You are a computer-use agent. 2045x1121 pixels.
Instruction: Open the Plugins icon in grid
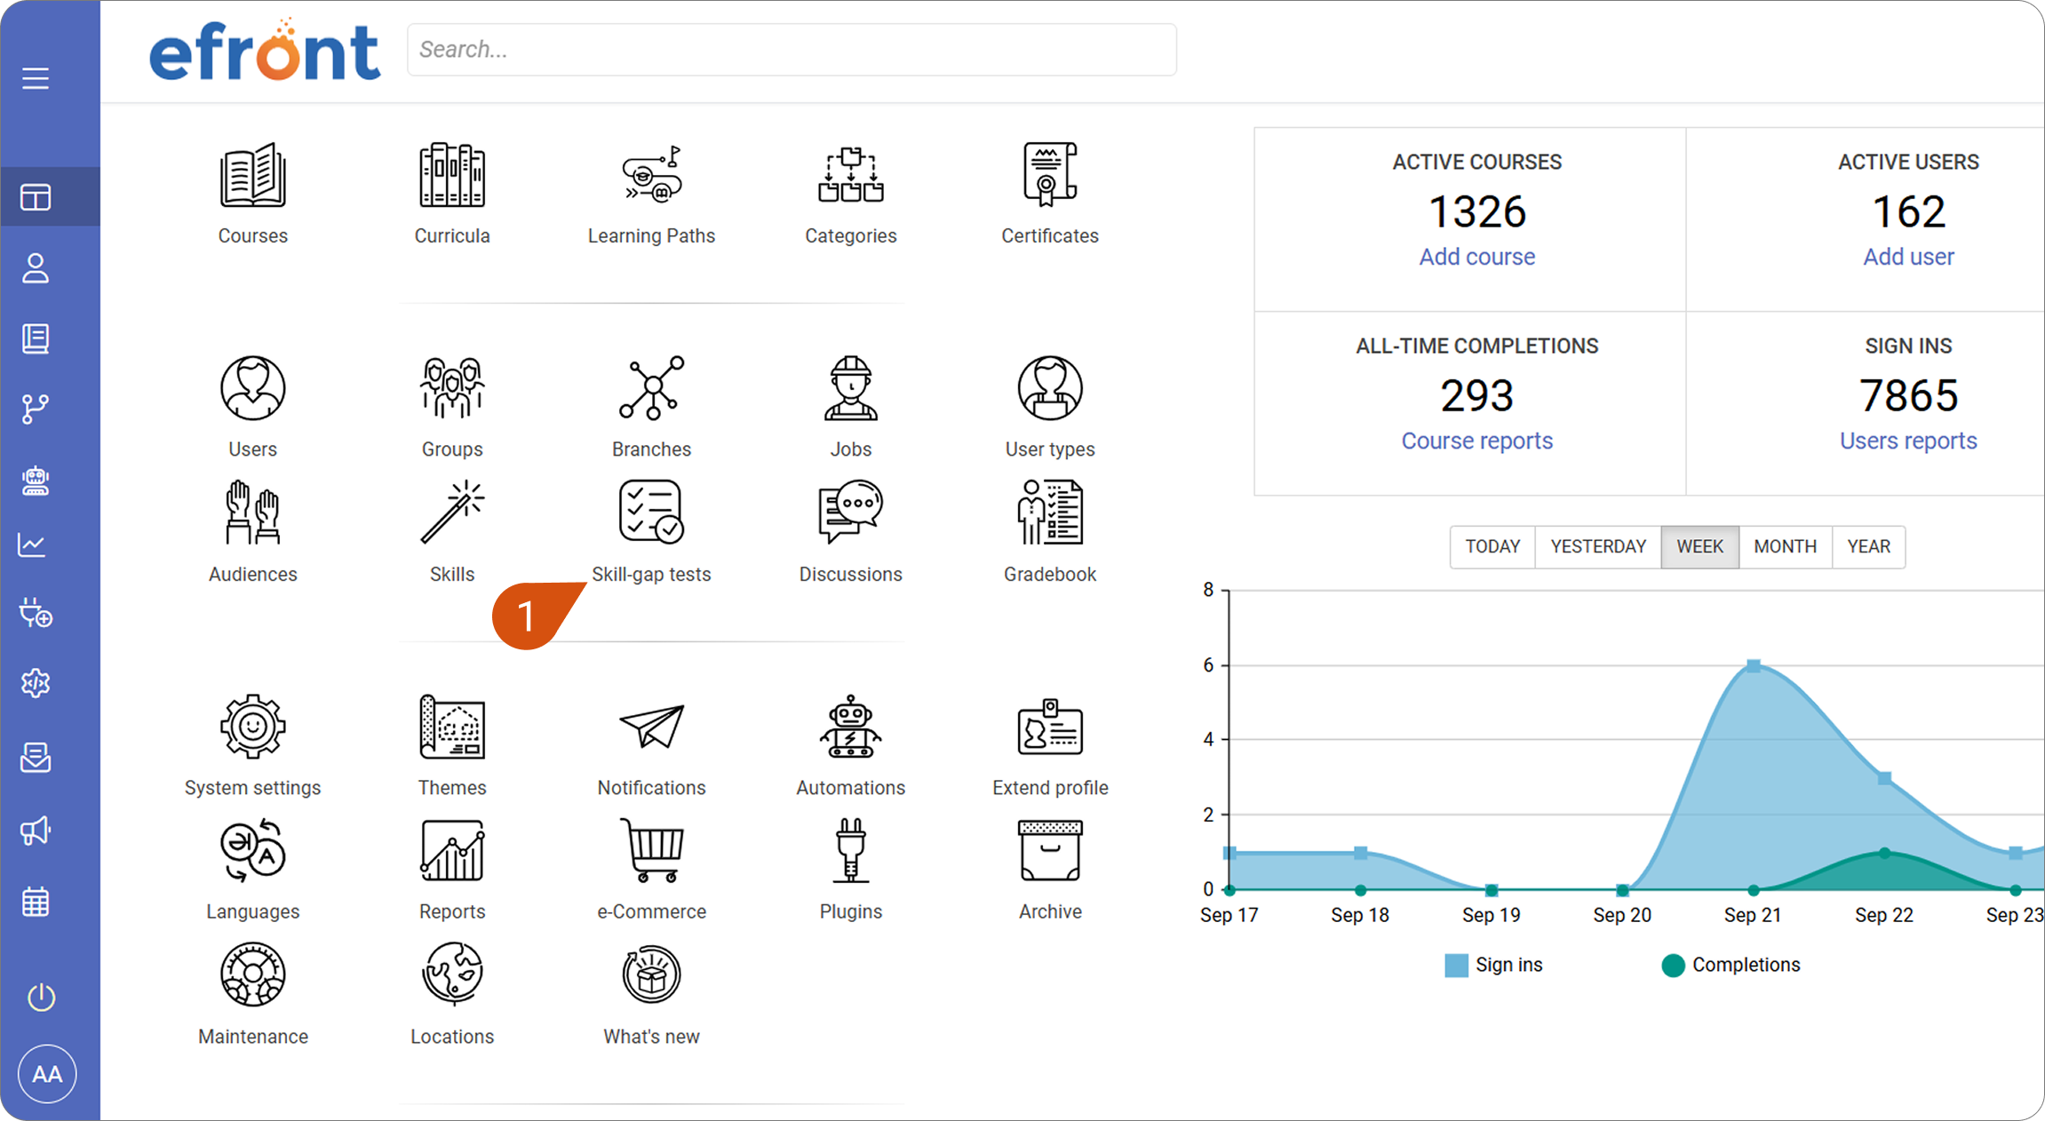(850, 850)
